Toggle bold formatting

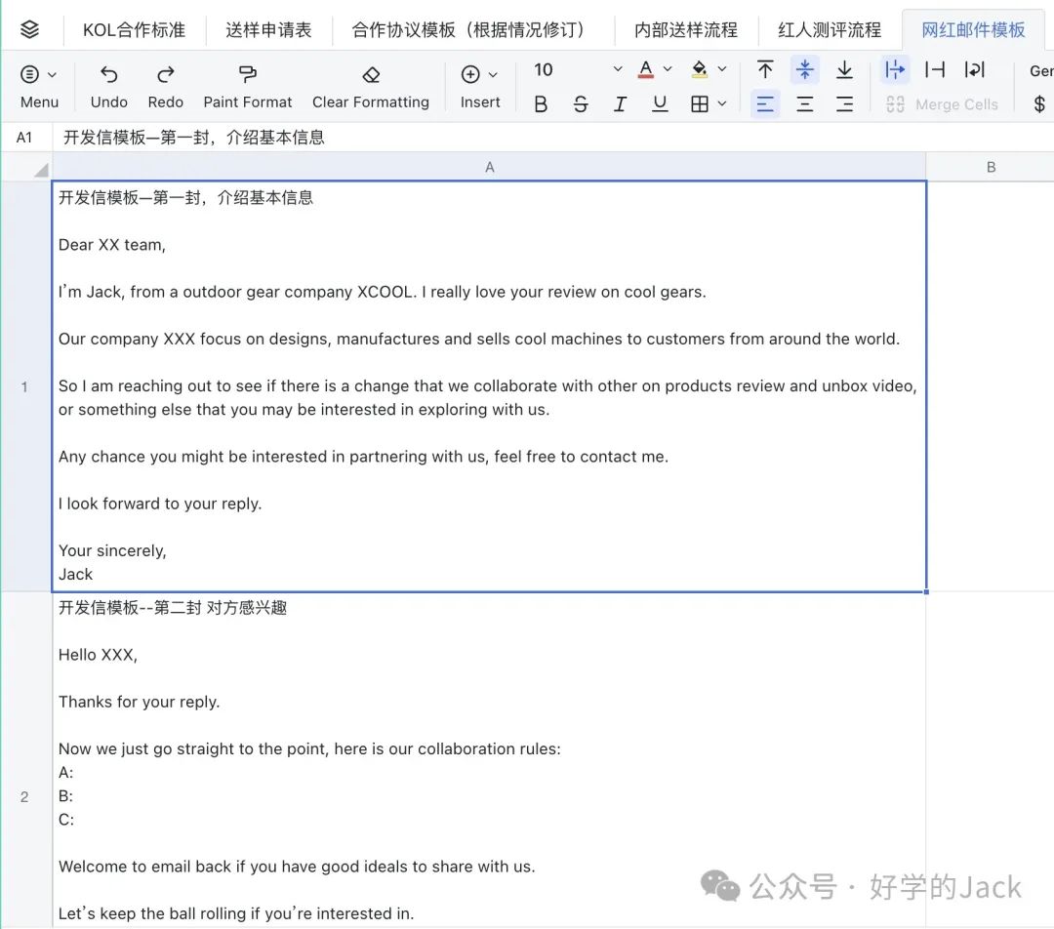[x=541, y=104]
